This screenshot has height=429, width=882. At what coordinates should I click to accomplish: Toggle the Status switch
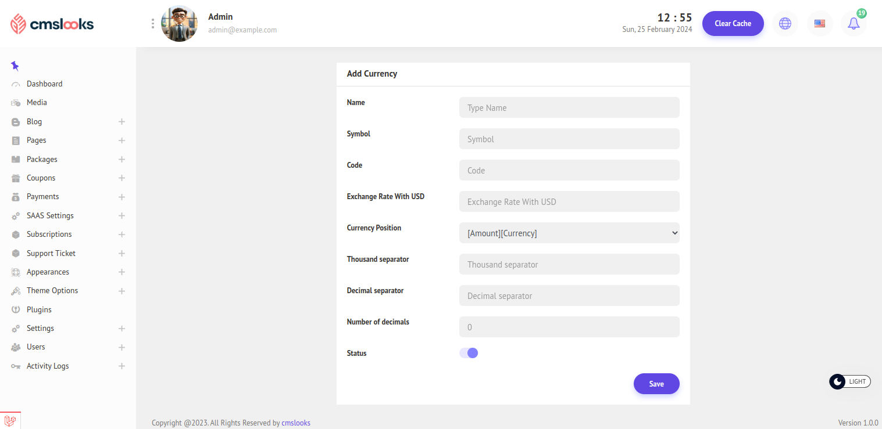[469, 353]
